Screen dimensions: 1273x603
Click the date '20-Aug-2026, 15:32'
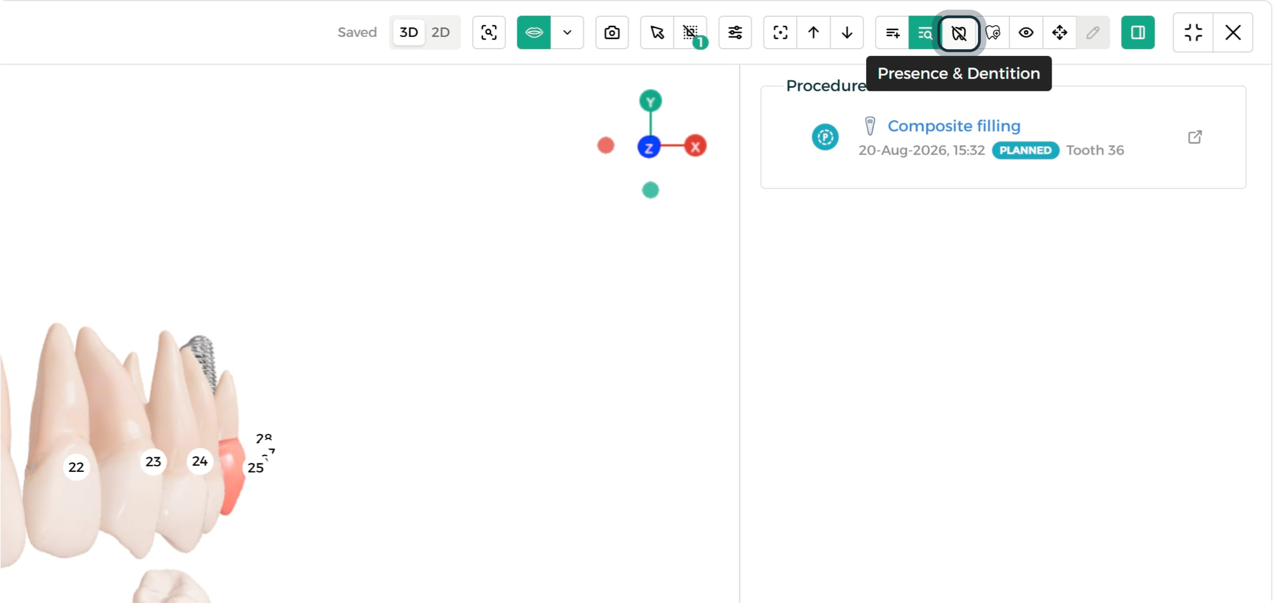click(x=921, y=150)
